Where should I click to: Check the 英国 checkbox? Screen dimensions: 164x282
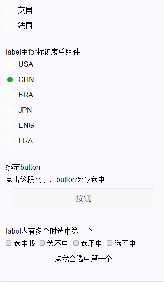pos(10,10)
